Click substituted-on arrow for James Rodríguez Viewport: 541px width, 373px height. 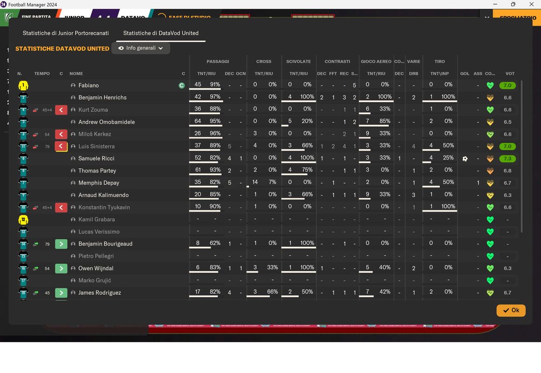click(x=61, y=292)
